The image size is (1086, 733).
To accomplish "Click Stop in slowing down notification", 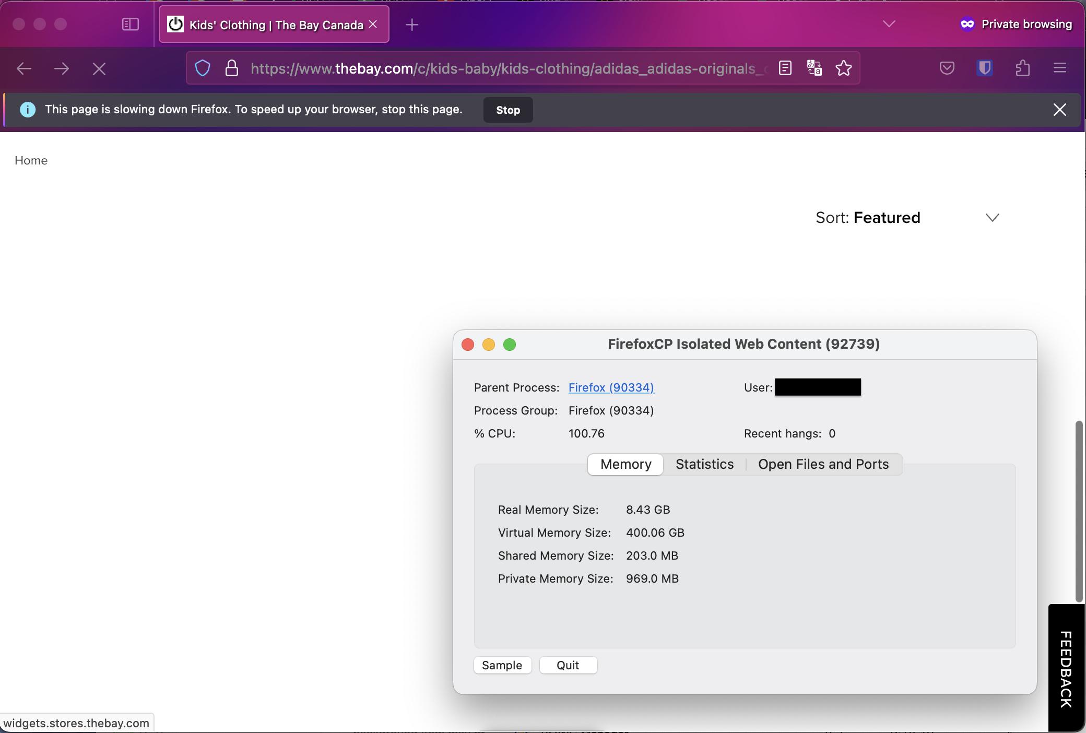I will point(508,110).
